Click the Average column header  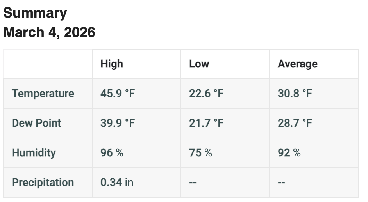pos(297,64)
